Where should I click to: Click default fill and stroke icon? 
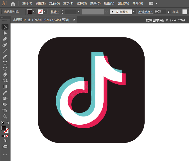tap(3, 123)
